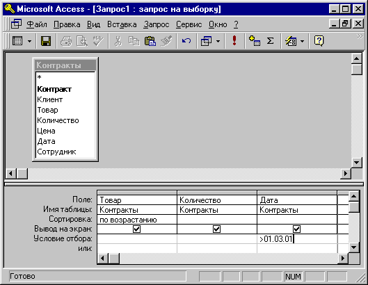Screen dimensions: 368x285
Task: Click the Поле cell containing Дата
Action: (x=297, y=200)
